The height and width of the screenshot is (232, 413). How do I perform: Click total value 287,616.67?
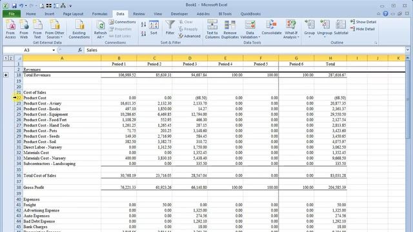coord(330,75)
